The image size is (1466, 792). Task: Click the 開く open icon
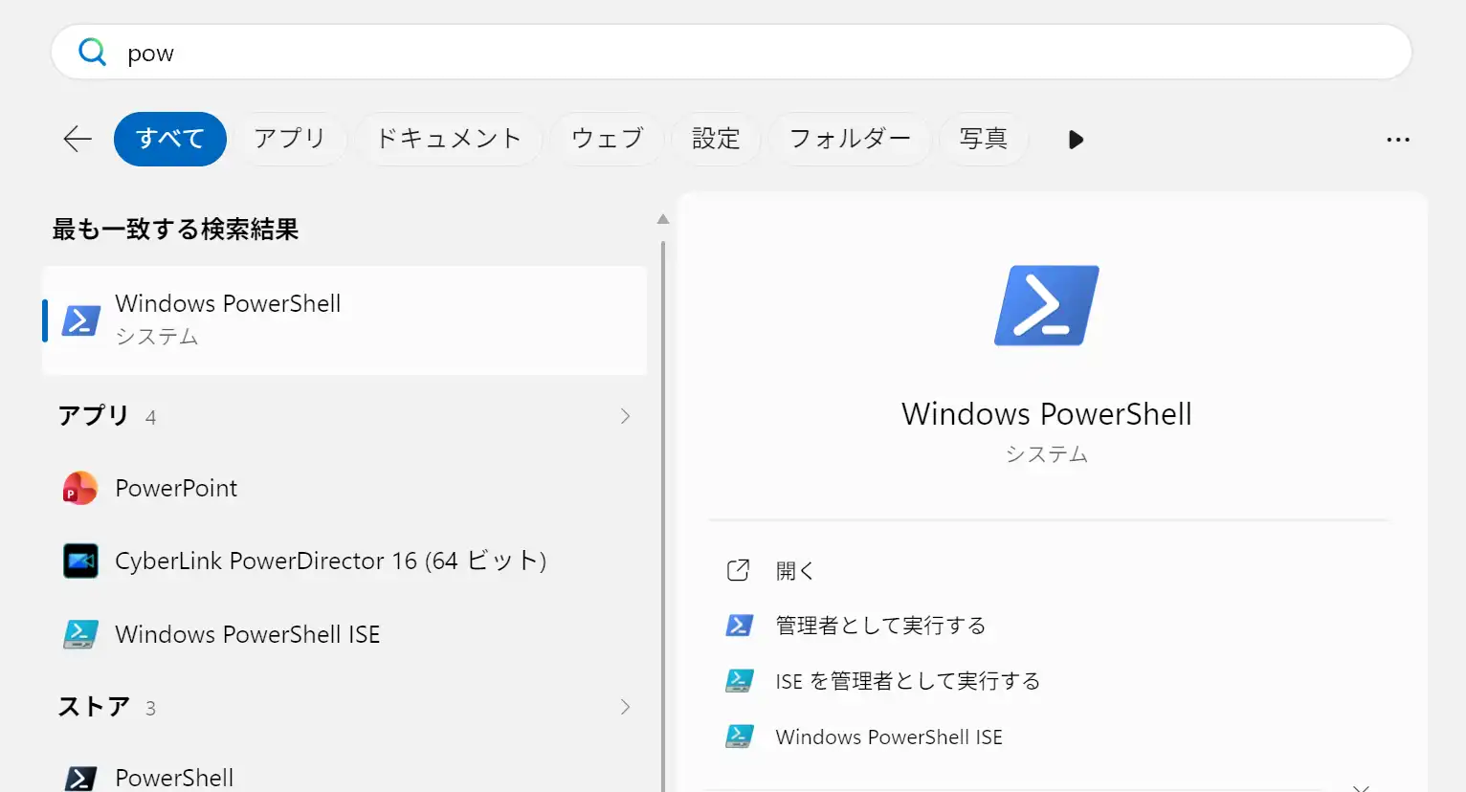coord(738,570)
